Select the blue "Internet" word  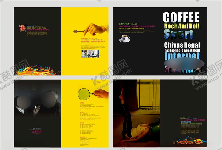(x=182, y=56)
